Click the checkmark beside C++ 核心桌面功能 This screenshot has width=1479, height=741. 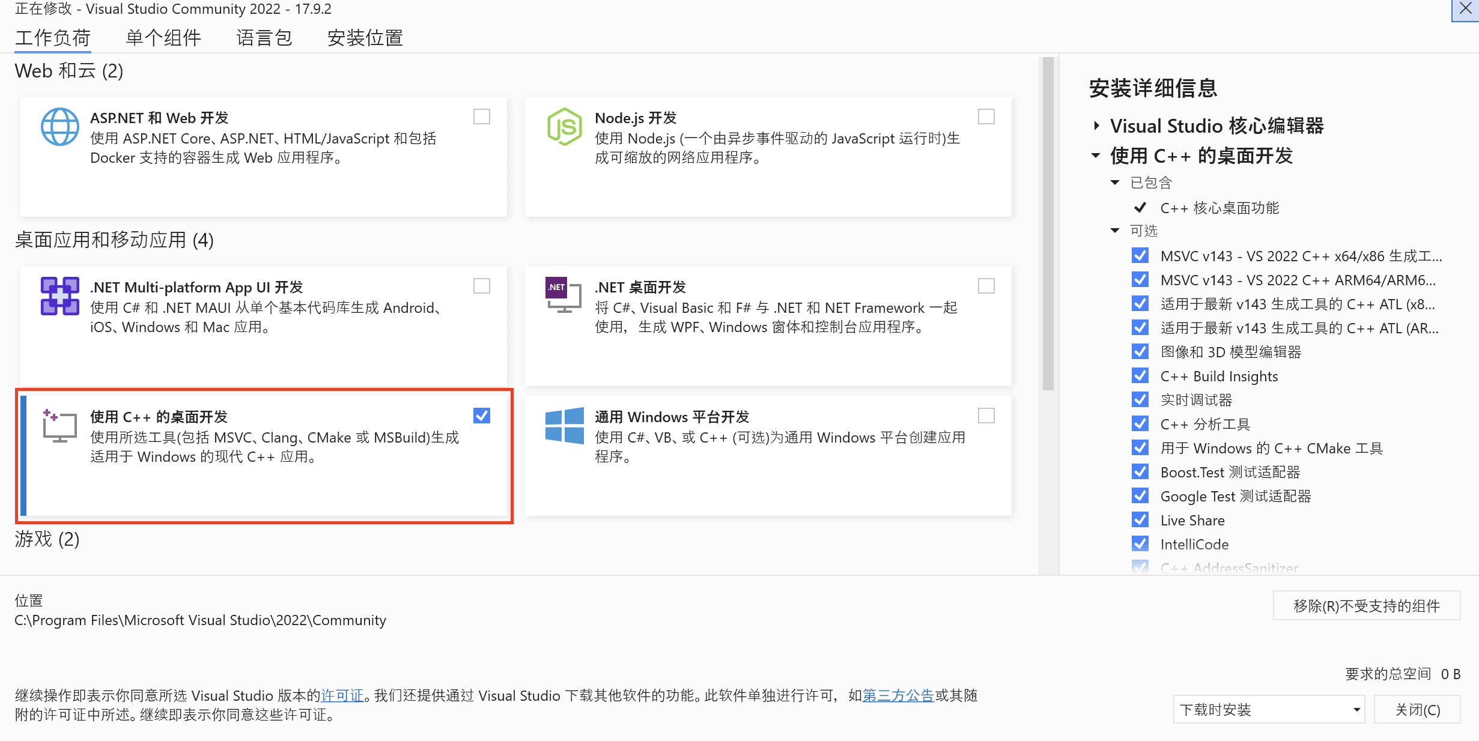point(1140,208)
